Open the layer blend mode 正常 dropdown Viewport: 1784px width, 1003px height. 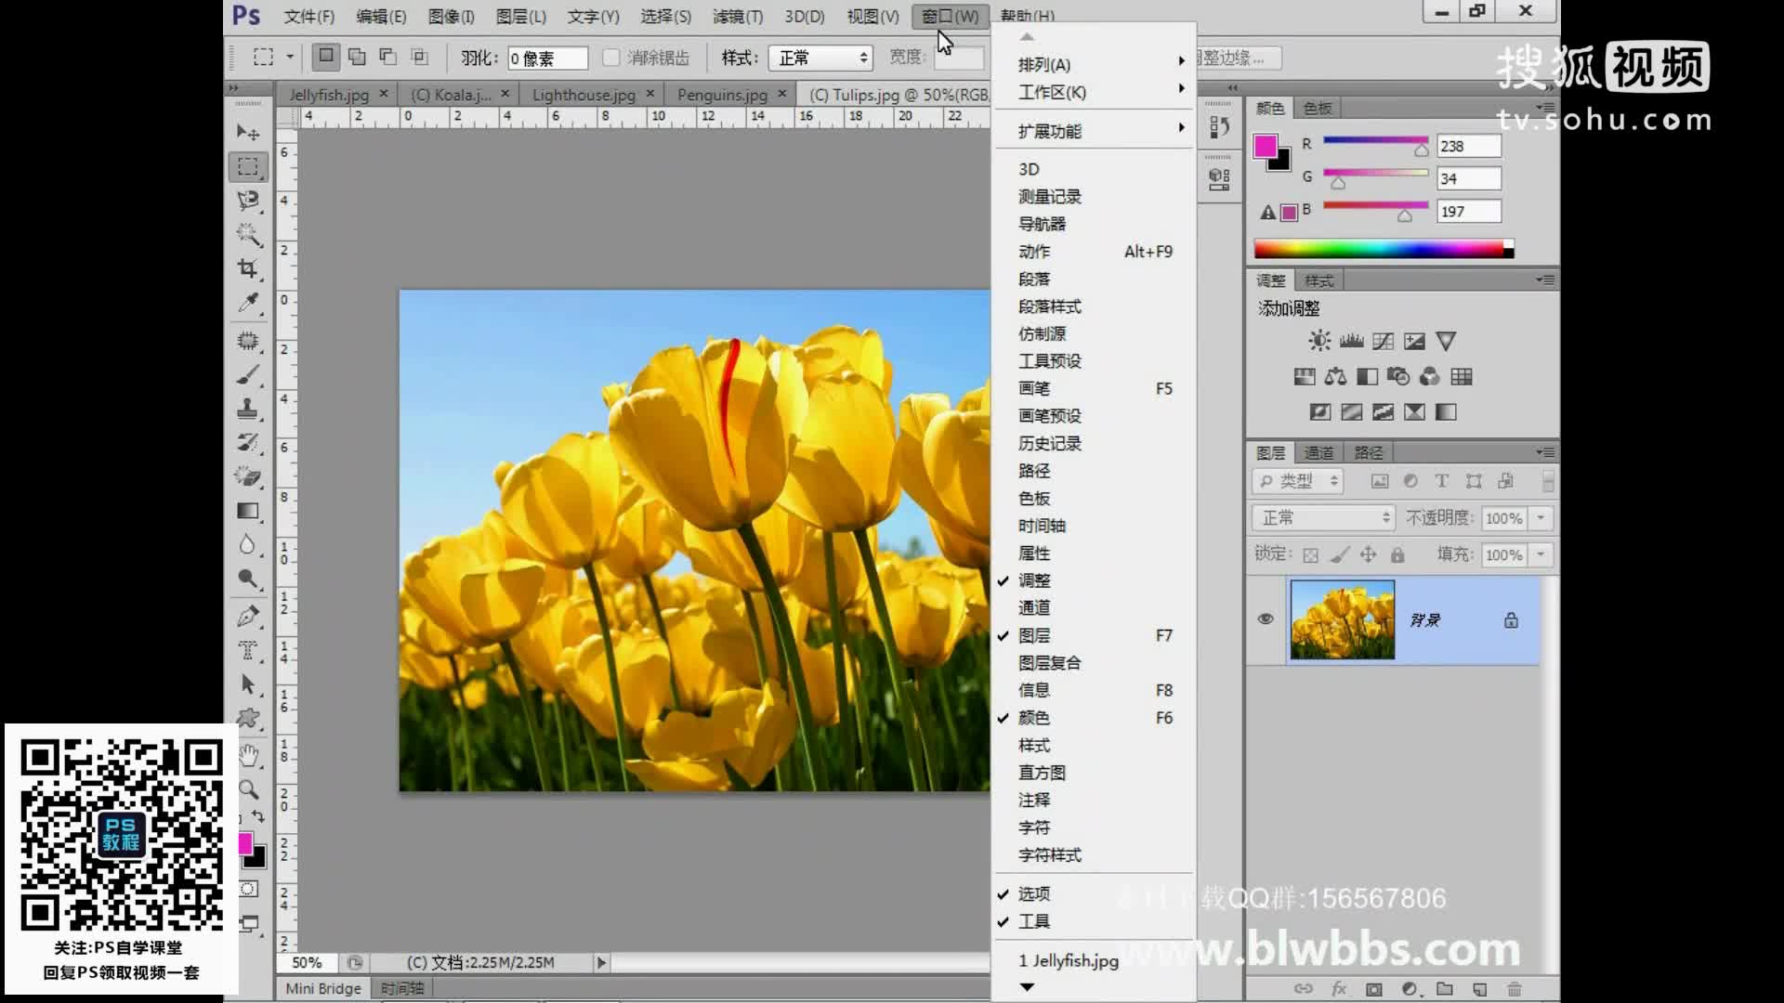click(1323, 517)
